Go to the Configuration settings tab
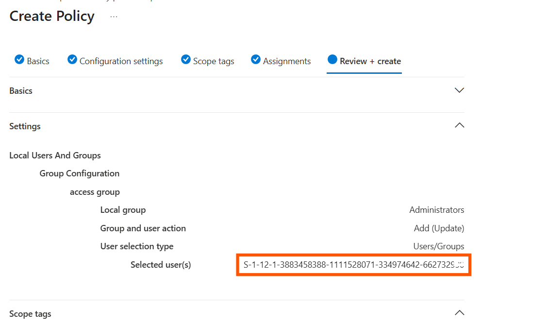 click(x=121, y=61)
